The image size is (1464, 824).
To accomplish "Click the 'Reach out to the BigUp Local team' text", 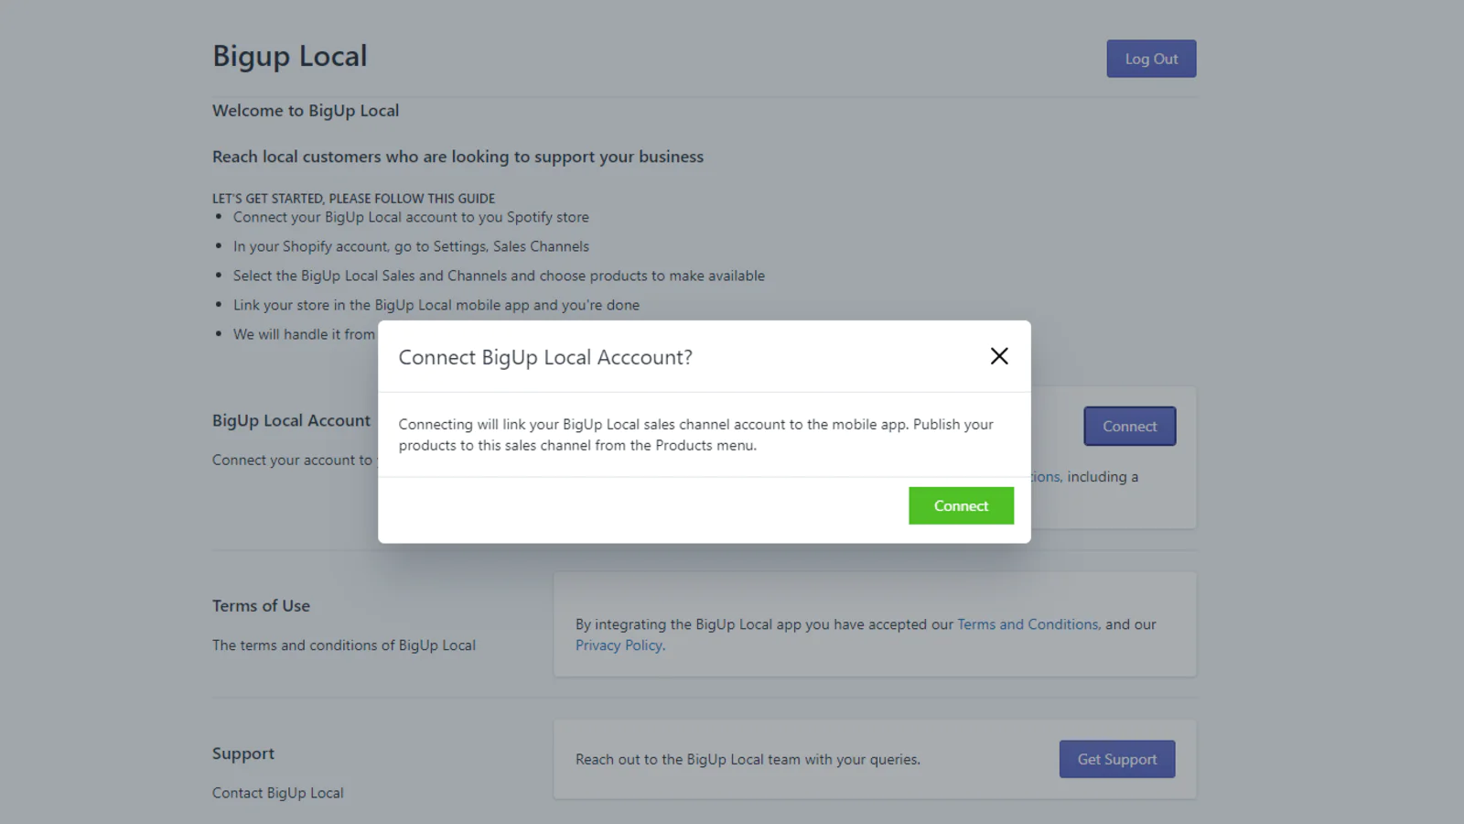I will coord(748,760).
